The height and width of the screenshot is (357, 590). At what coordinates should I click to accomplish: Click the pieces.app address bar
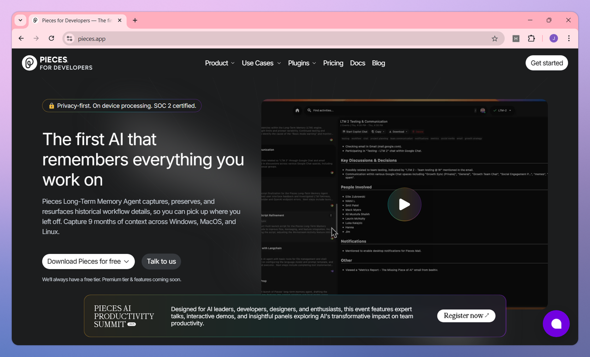[283, 38]
